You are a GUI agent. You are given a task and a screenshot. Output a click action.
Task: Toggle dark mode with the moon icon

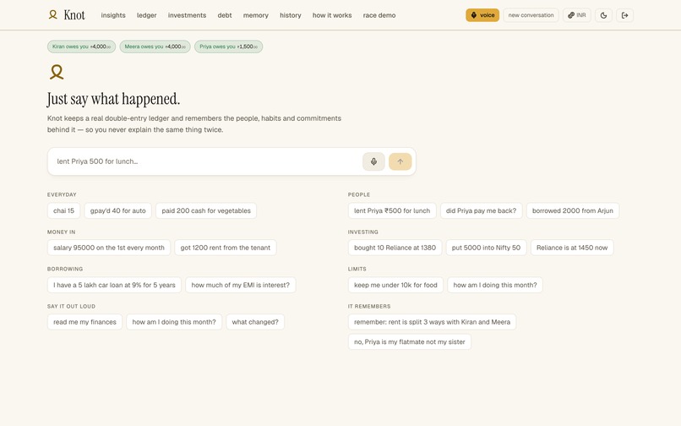pos(603,15)
